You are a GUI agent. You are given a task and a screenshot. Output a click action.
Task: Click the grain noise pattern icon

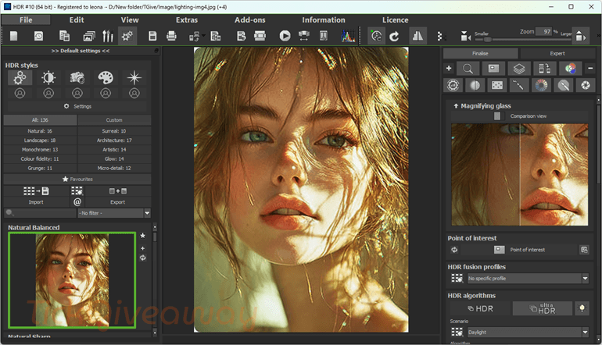point(497,85)
